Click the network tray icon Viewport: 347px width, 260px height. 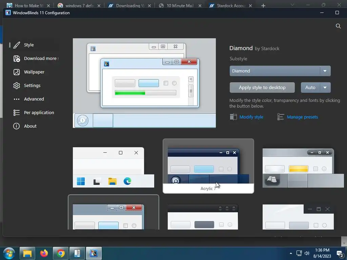tap(299, 253)
